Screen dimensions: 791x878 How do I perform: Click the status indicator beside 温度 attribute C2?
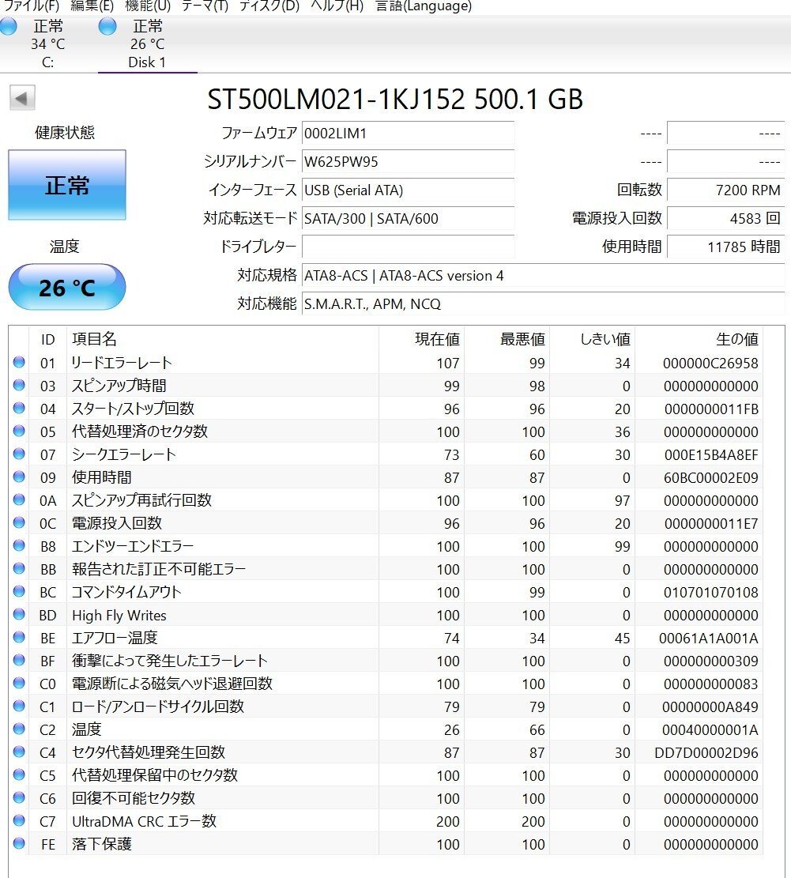point(19,729)
